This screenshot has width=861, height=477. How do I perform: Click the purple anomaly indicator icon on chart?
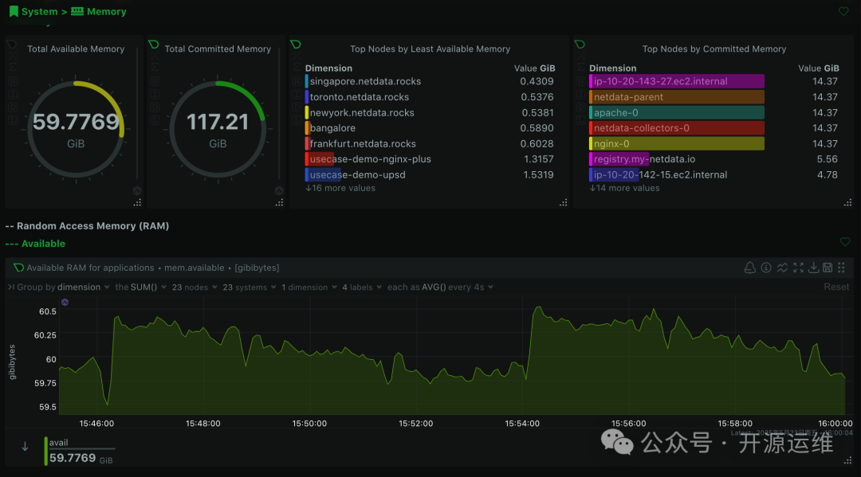click(x=65, y=302)
